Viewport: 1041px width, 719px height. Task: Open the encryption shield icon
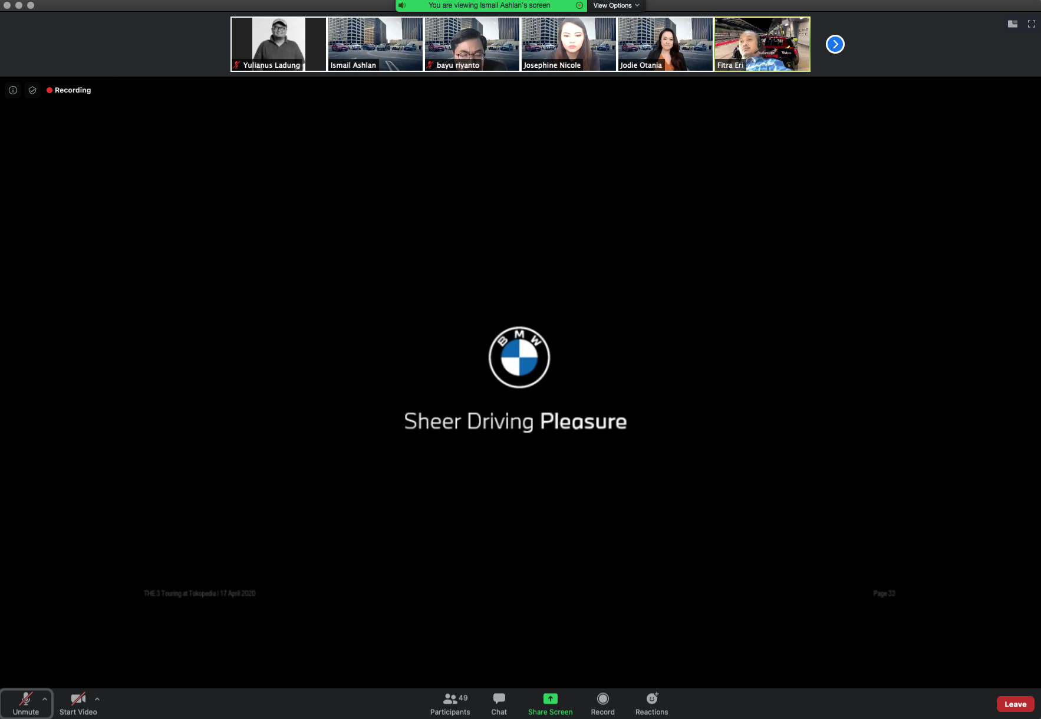(32, 90)
